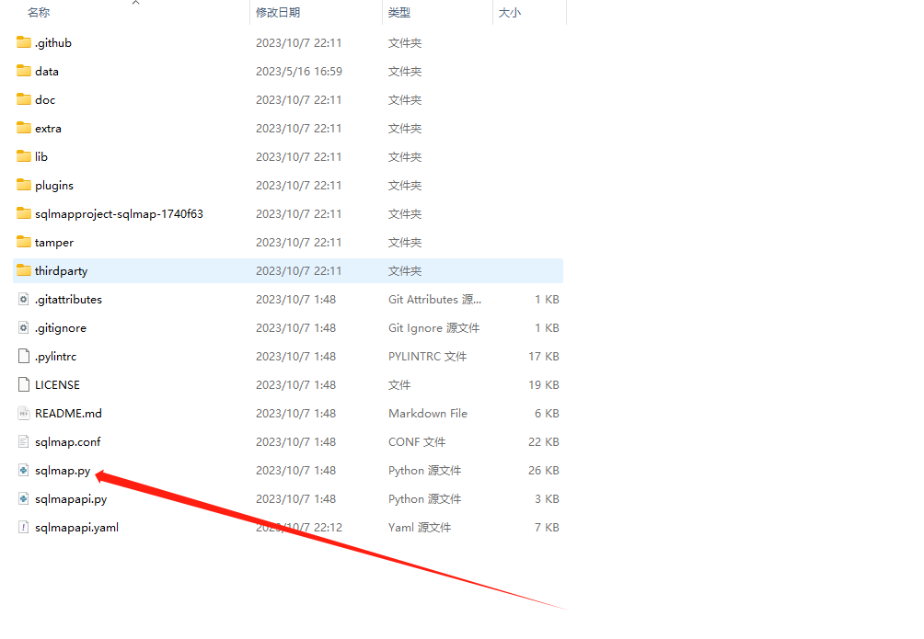Click the plugins folder icon

click(24, 185)
